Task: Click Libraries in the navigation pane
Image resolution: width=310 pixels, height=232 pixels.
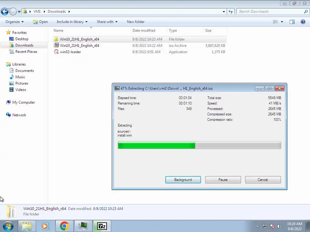Action: click(19, 64)
